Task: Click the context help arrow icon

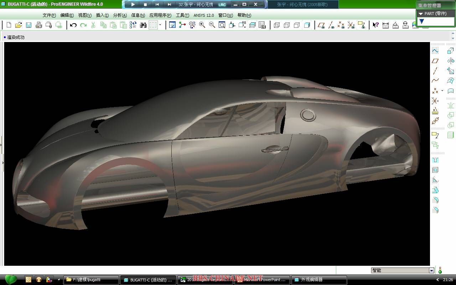Action: (375, 25)
